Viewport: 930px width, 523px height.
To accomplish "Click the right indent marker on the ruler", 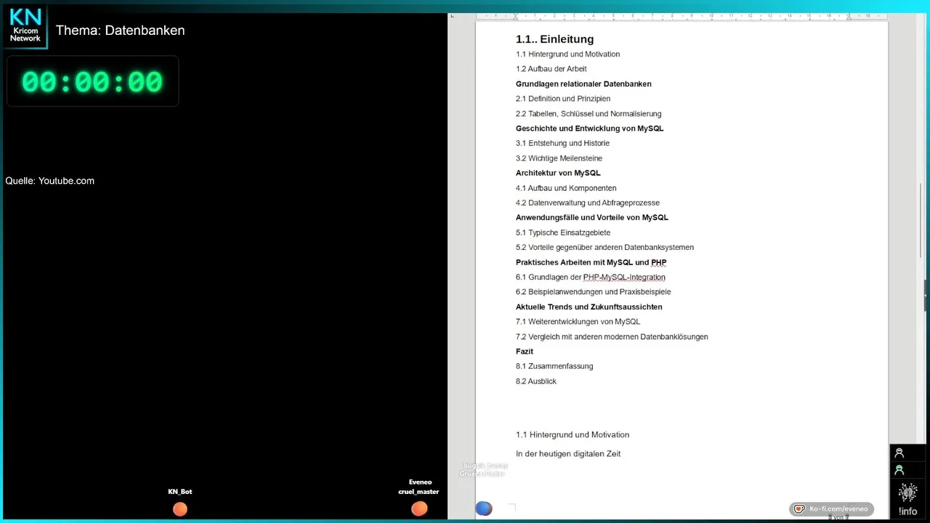I will pyautogui.click(x=848, y=16).
